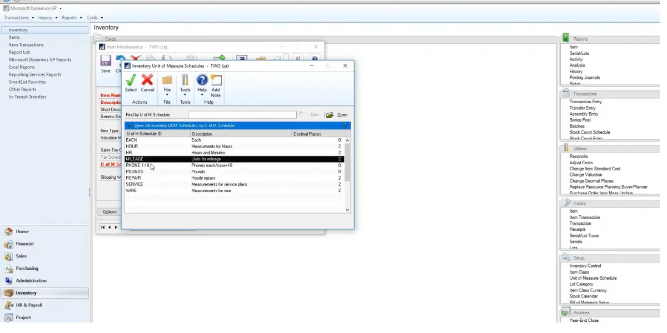Expand the Help dropdown arrow in dialog
The height and width of the screenshot is (333, 667).
pyautogui.click(x=202, y=95)
